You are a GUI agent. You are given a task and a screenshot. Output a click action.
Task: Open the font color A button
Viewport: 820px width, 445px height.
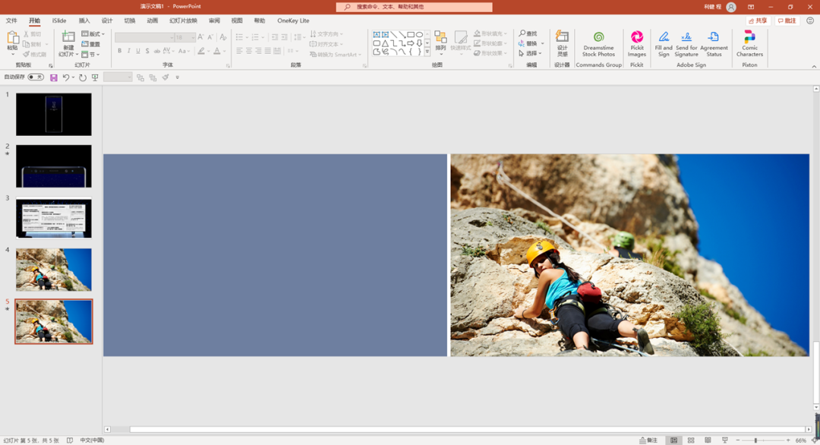pyautogui.click(x=217, y=51)
